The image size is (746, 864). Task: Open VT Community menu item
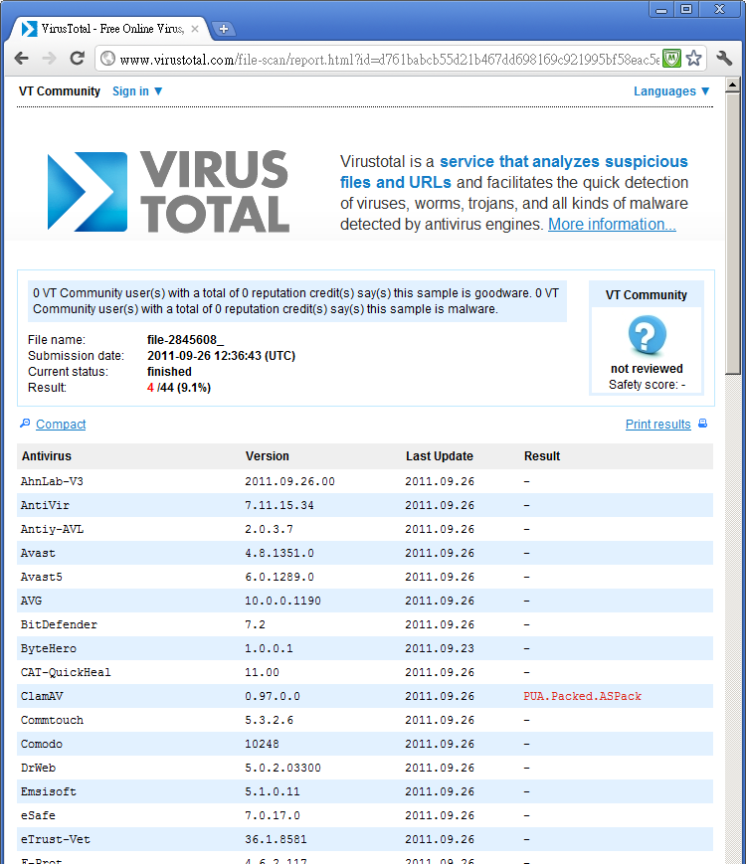(x=60, y=91)
